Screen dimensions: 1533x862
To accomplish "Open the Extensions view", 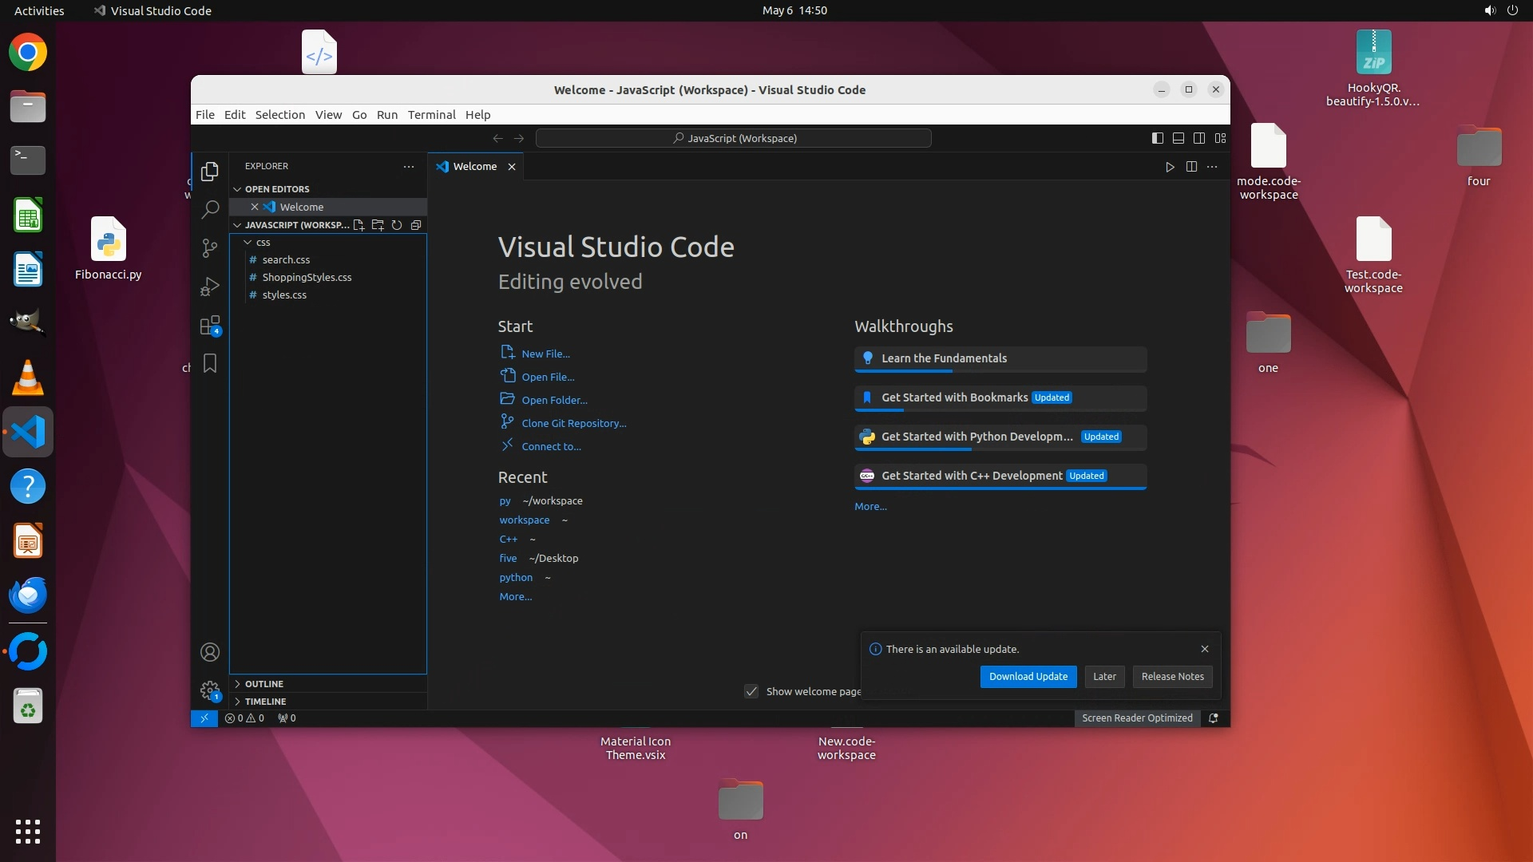I will 210,326.
